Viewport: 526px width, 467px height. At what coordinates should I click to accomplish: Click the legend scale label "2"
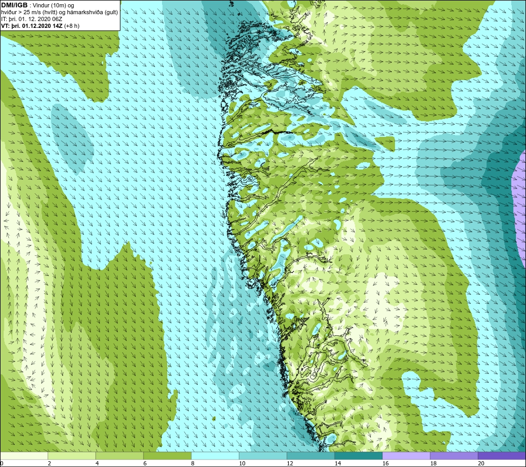(x=49, y=463)
